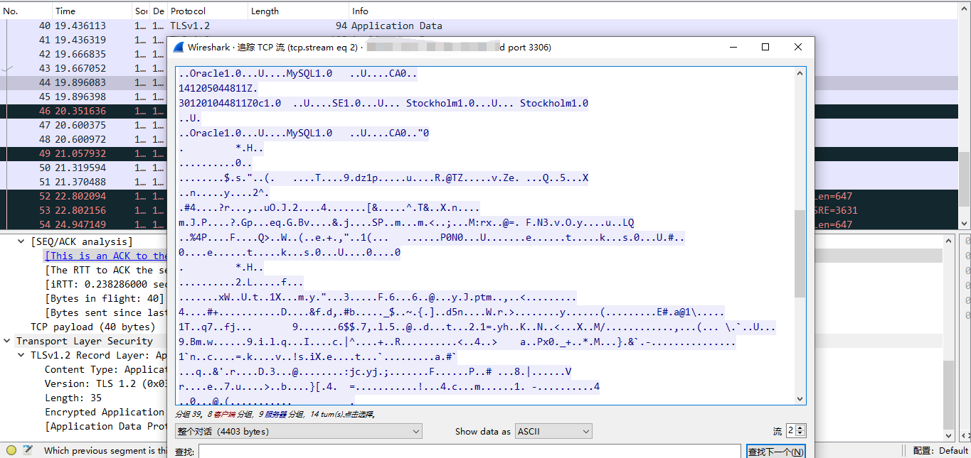Sort packet list by Time column

point(92,11)
